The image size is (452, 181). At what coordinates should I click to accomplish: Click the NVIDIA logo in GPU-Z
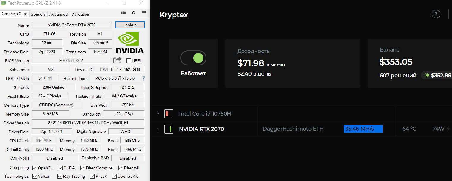[130, 43]
